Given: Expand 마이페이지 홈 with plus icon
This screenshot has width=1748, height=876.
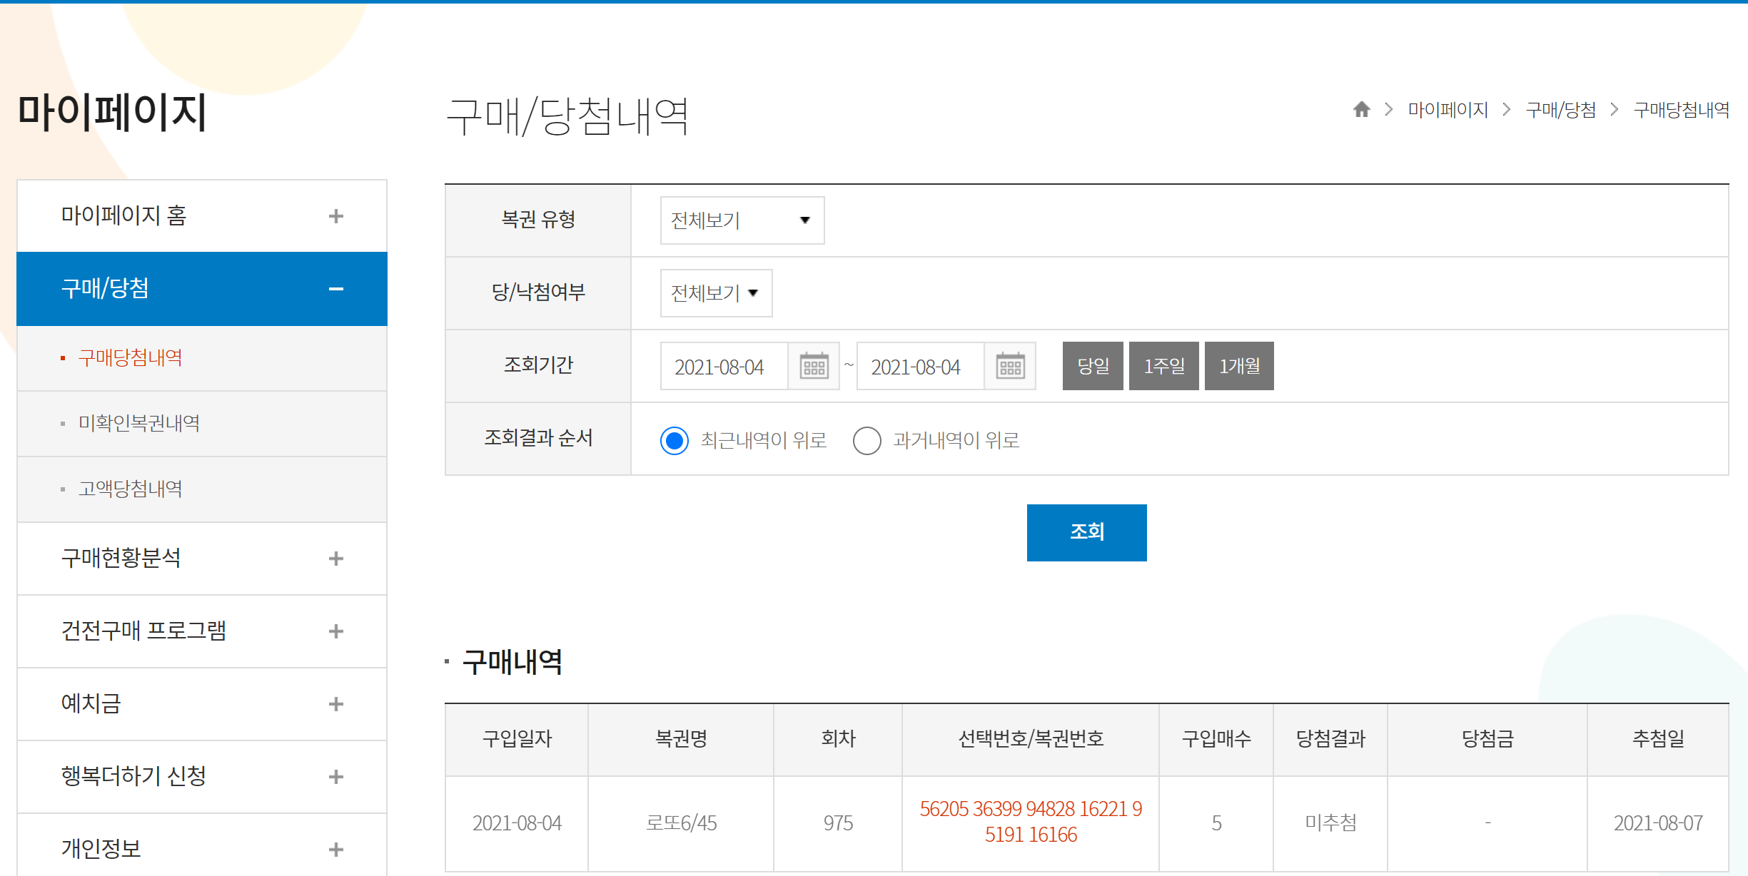Looking at the screenshot, I should [x=335, y=216].
